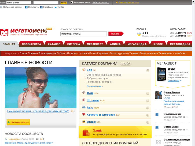Click the Искать search button

point(116,34)
